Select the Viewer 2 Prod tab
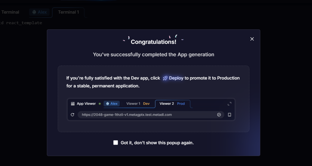Viewport: 312px width, 166px height. click(x=173, y=103)
